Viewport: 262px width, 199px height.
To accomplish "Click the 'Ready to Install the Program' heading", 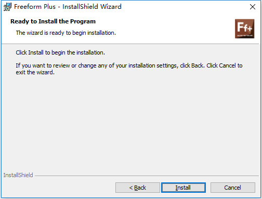I will 53,21.
